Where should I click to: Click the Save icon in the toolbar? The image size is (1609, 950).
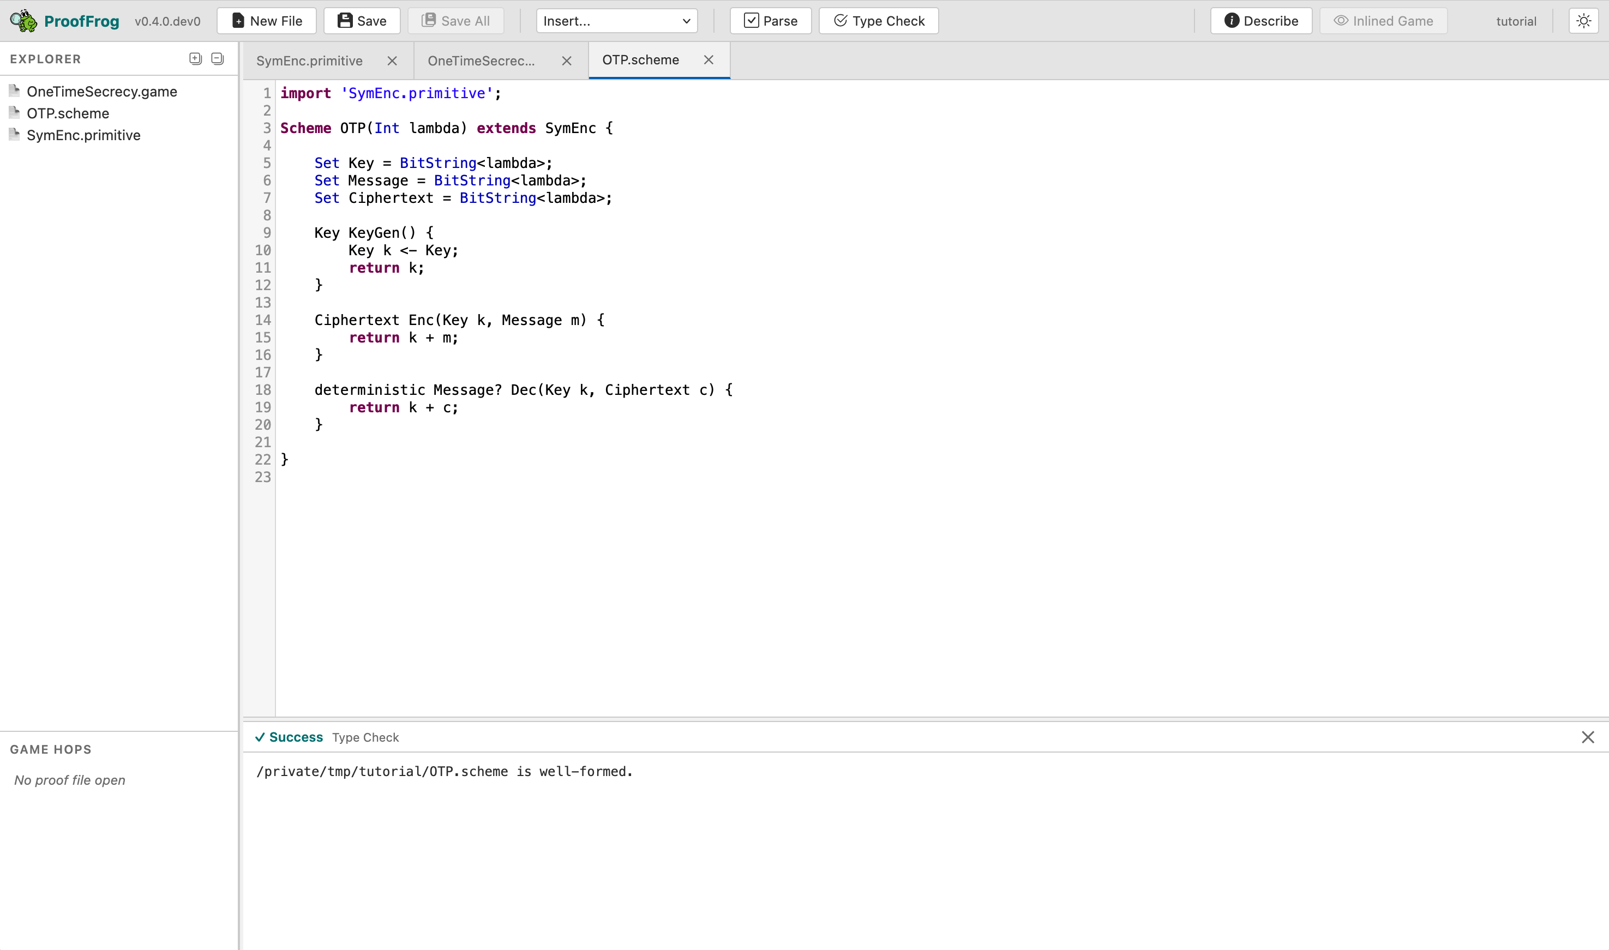[345, 21]
